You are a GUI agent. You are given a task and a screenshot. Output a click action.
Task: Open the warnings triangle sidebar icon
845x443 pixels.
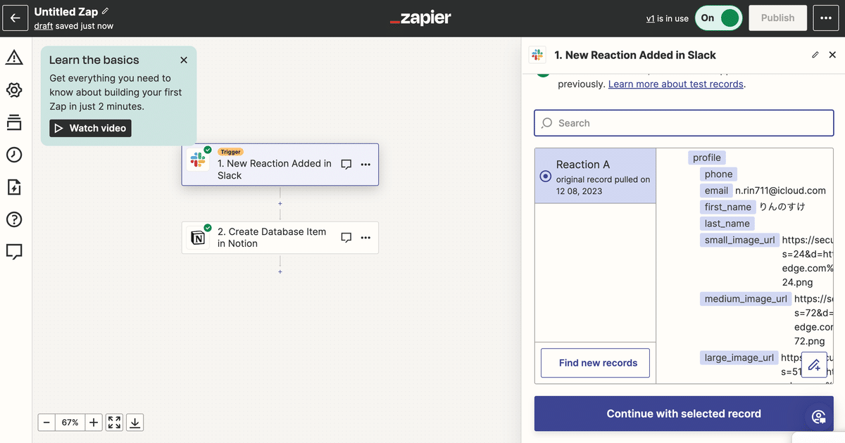14,58
